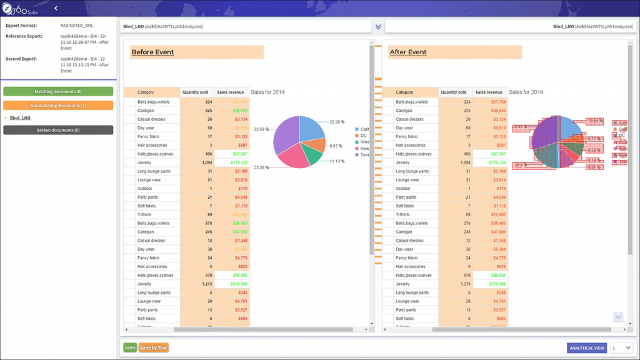Switch to the Sales by Year tab
Image resolution: width=640 pixels, height=360 pixels.
[153, 347]
